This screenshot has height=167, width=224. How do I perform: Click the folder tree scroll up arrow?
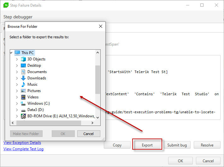click(97, 53)
